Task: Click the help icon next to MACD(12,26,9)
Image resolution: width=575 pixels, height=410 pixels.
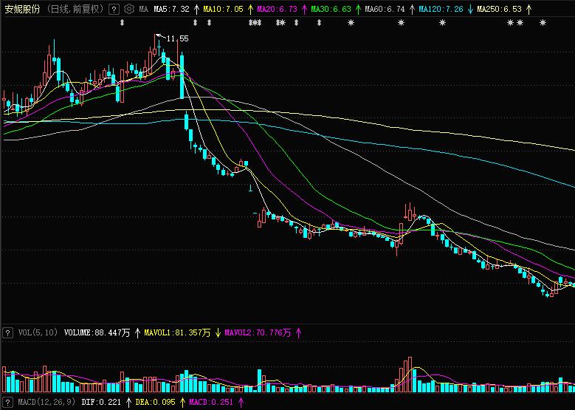Action: tap(7, 402)
